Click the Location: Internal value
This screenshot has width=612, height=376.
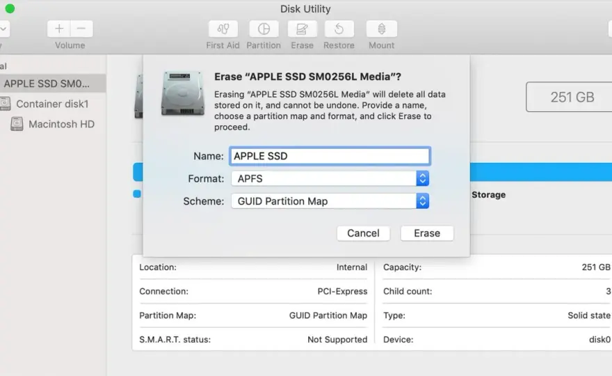[x=352, y=267]
